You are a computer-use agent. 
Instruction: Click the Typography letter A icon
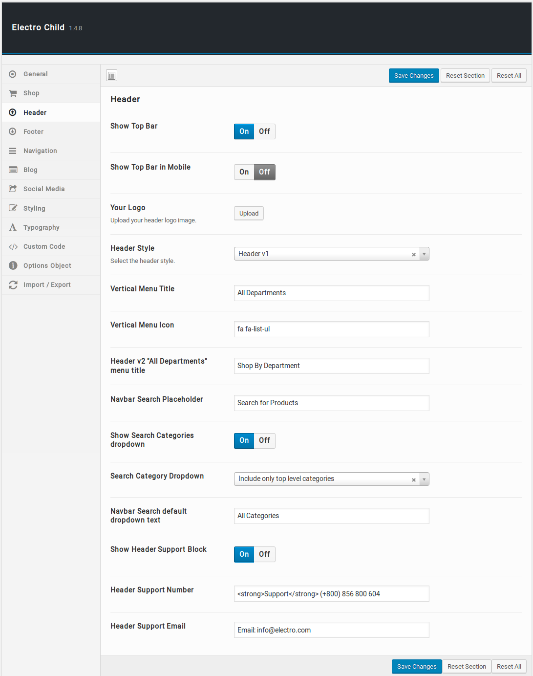(x=13, y=227)
